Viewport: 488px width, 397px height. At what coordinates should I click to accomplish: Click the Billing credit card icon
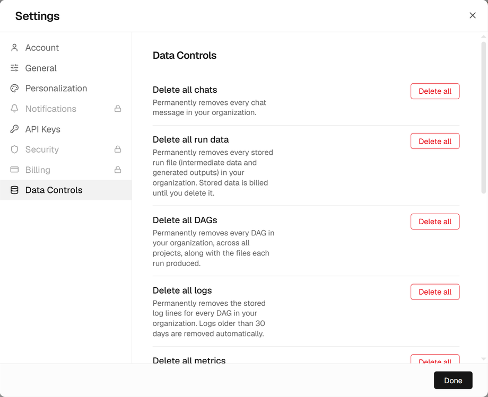tap(14, 170)
